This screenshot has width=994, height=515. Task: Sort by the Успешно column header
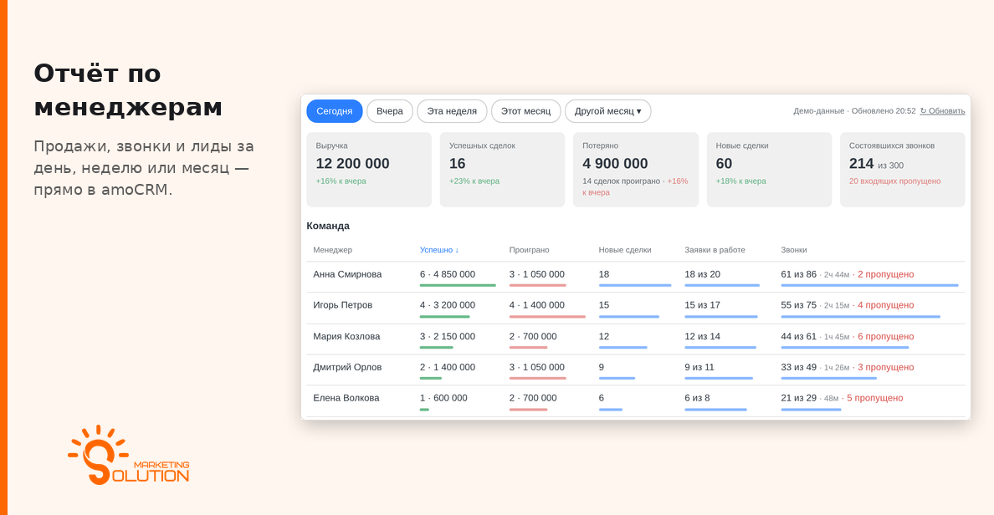tap(439, 250)
